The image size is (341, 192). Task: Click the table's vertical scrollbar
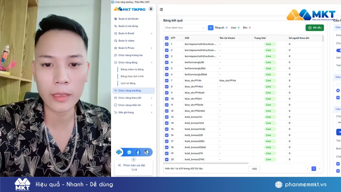(323, 38)
